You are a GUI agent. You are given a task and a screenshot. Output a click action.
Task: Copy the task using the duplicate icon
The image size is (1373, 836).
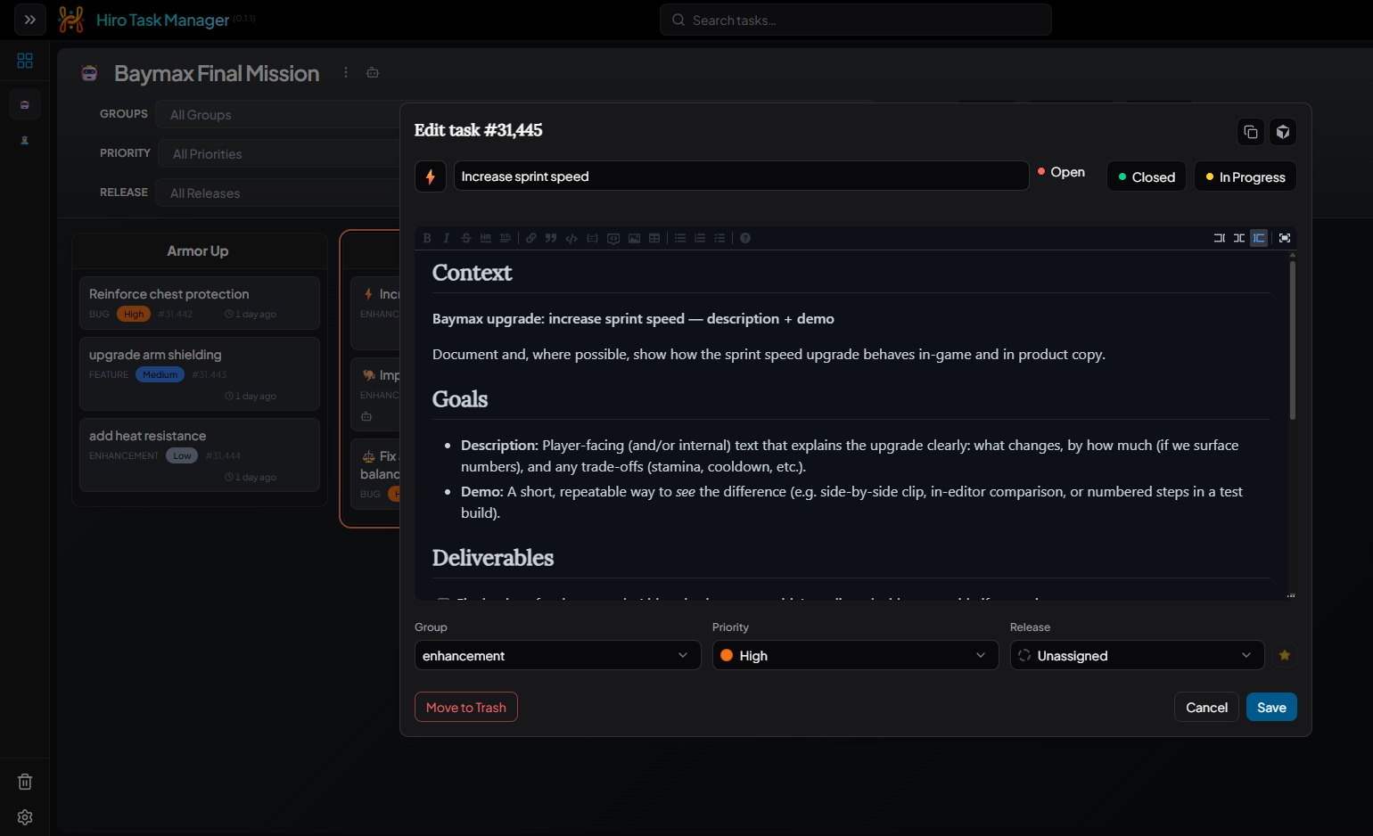click(x=1250, y=131)
